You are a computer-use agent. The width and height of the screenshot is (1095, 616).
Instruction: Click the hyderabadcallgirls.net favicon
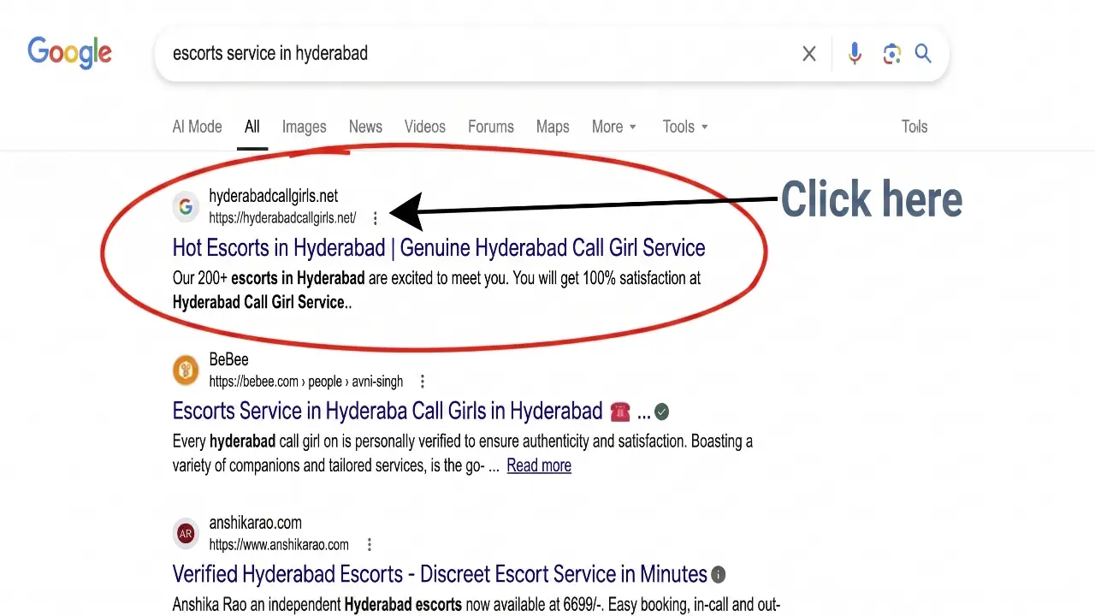[186, 206]
